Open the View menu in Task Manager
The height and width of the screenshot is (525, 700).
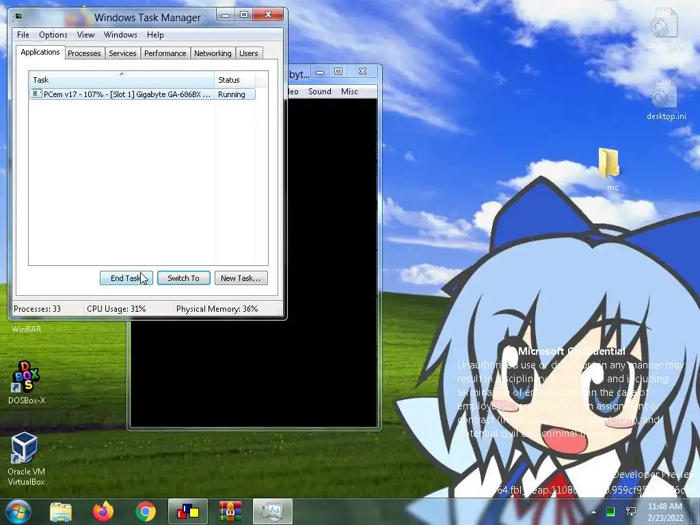click(x=85, y=35)
